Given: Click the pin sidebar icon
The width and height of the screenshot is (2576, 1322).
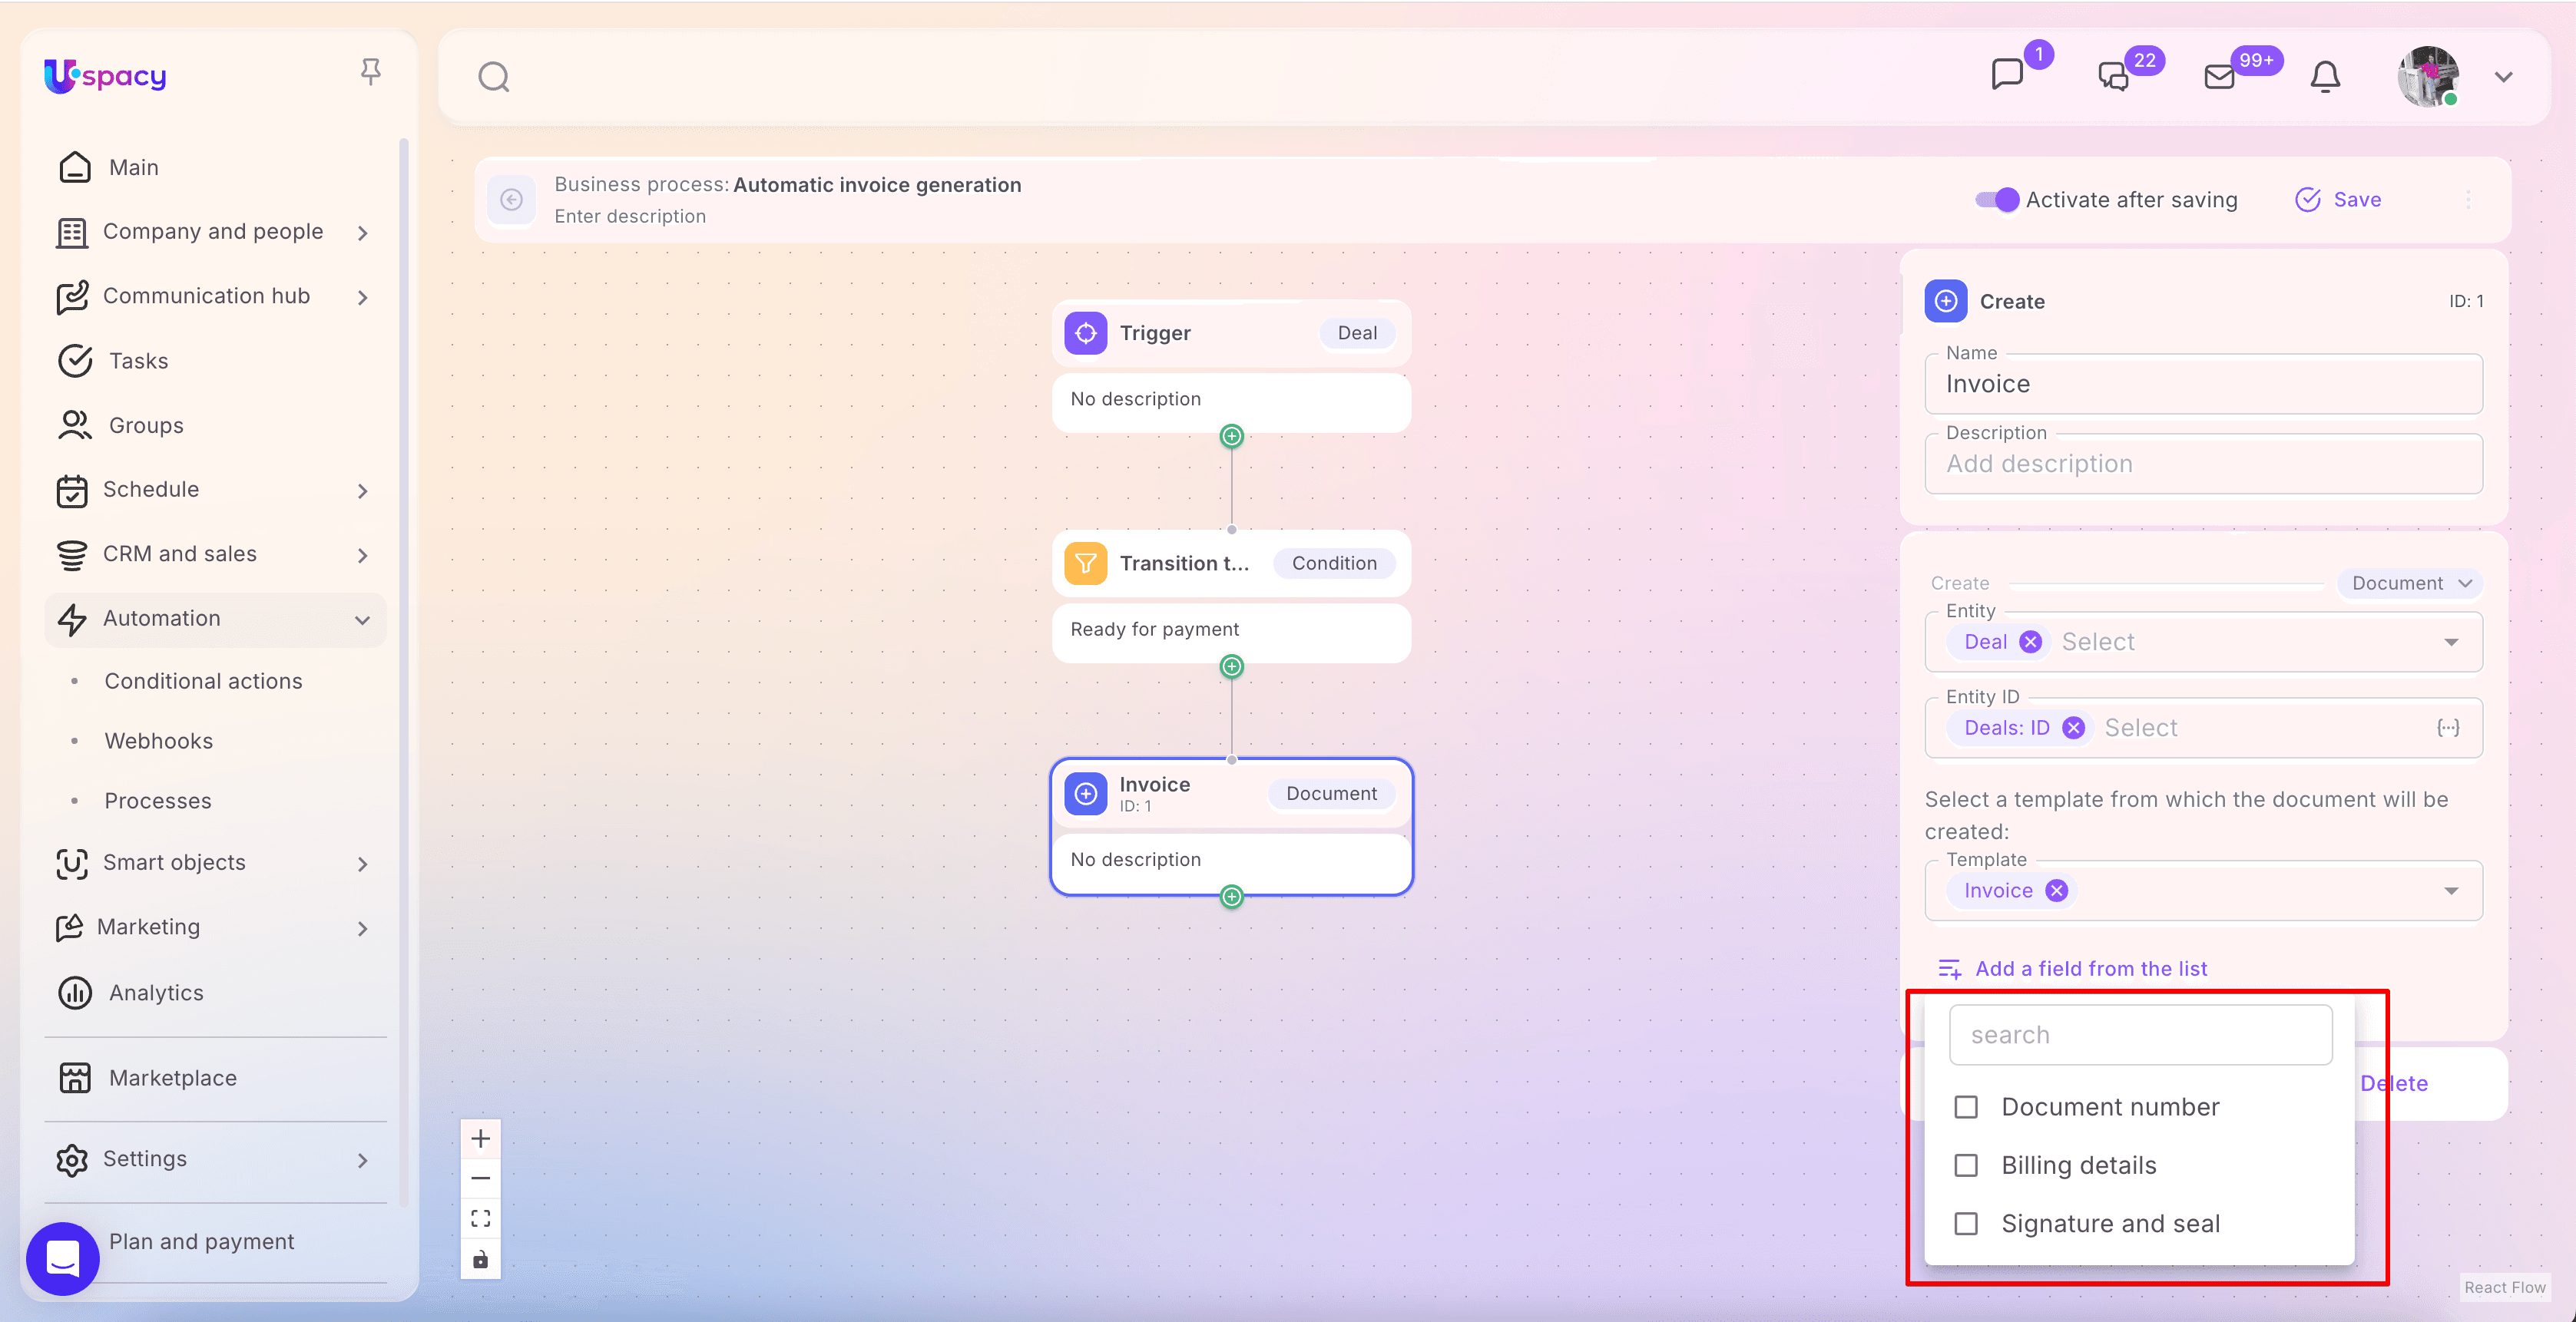Looking at the screenshot, I should 370,72.
